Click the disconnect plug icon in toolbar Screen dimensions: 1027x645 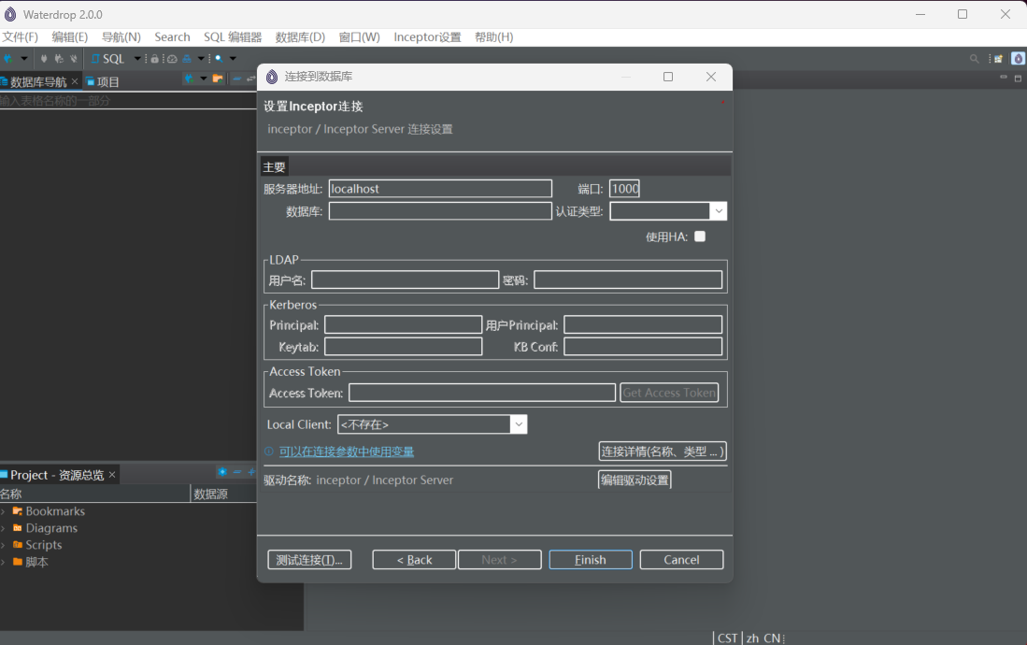click(73, 58)
